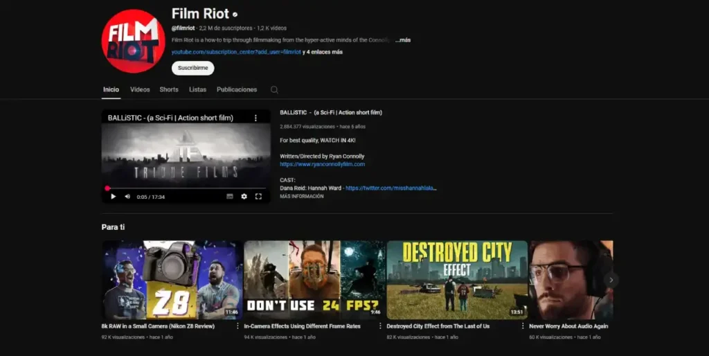The height and width of the screenshot is (356, 709).
Task: Open the Never Worry About Audio thumbnail
Action: (x=571, y=280)
